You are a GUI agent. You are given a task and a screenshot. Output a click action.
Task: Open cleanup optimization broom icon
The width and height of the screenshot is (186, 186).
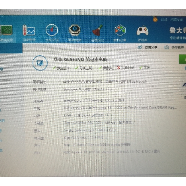pyautogui.click(x=97, y=33)
